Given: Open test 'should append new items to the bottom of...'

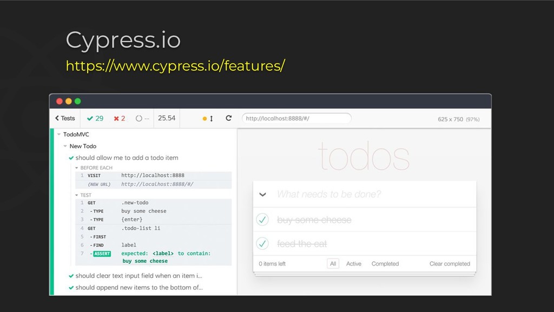Looking at the screenshot, I should click(x=139, y=287).
